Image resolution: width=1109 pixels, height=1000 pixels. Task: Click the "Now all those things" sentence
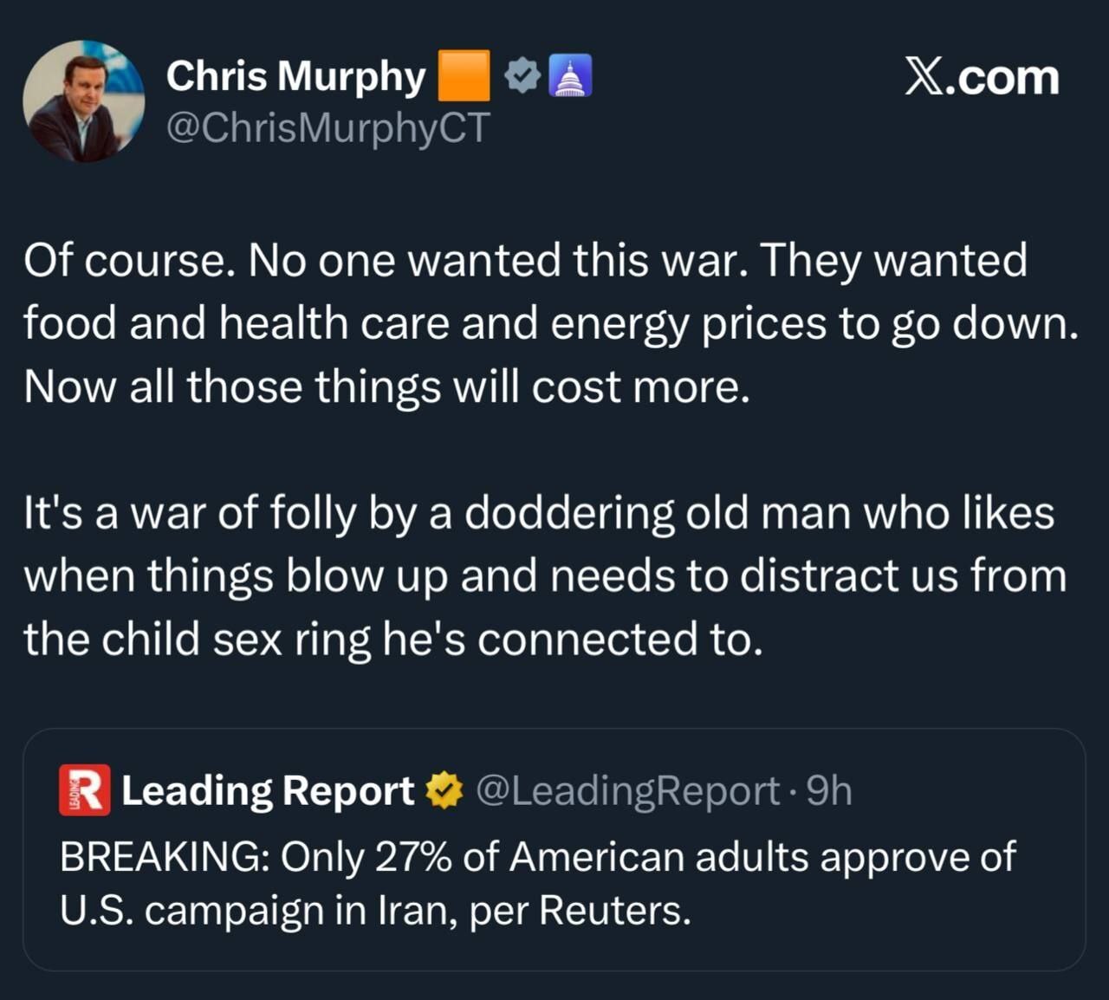[386, 386]
